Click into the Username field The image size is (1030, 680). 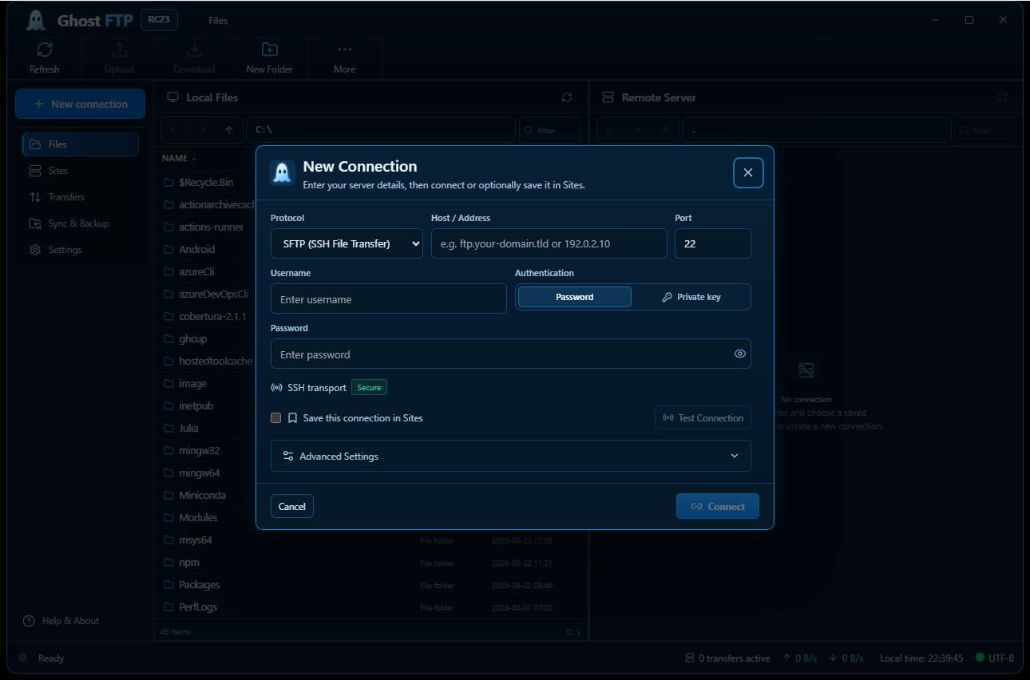[389, 299]
